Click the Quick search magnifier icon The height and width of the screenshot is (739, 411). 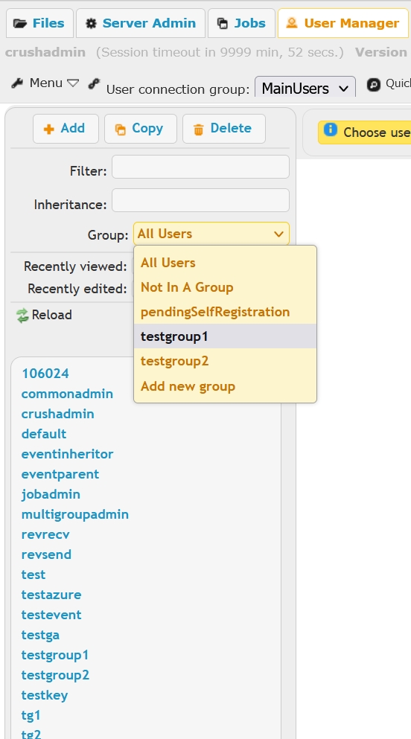374,84
